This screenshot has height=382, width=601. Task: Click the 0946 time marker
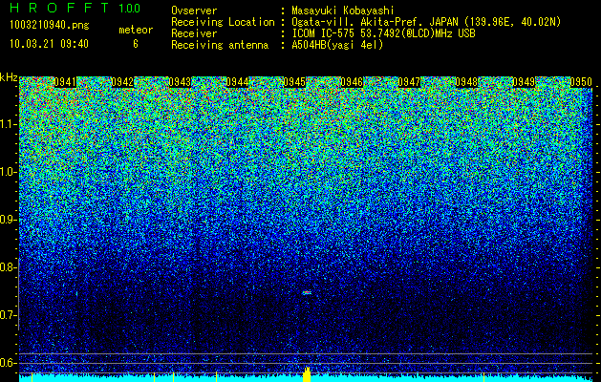tap(352, 82)
